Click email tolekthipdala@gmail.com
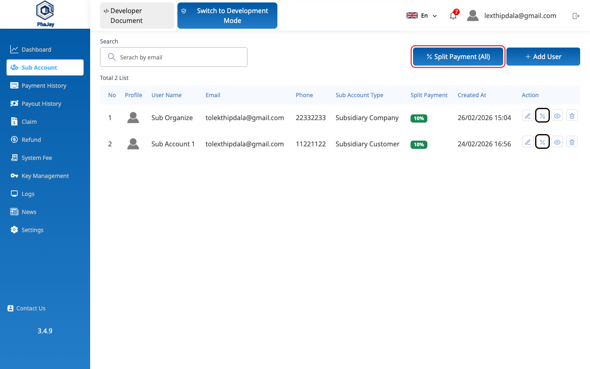This screenshot has height=369, width=590. (x=245, y=118)
